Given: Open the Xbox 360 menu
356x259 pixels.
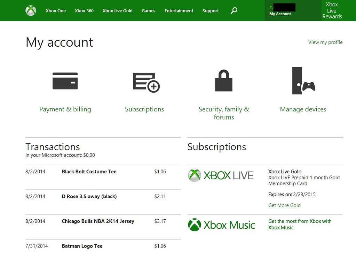Looking at the screenshot, I should pos(84,11).
